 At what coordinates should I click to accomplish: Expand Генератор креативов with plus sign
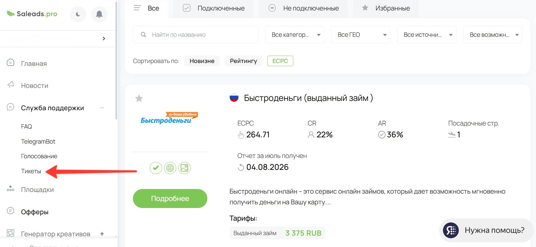tap(102, 234)
